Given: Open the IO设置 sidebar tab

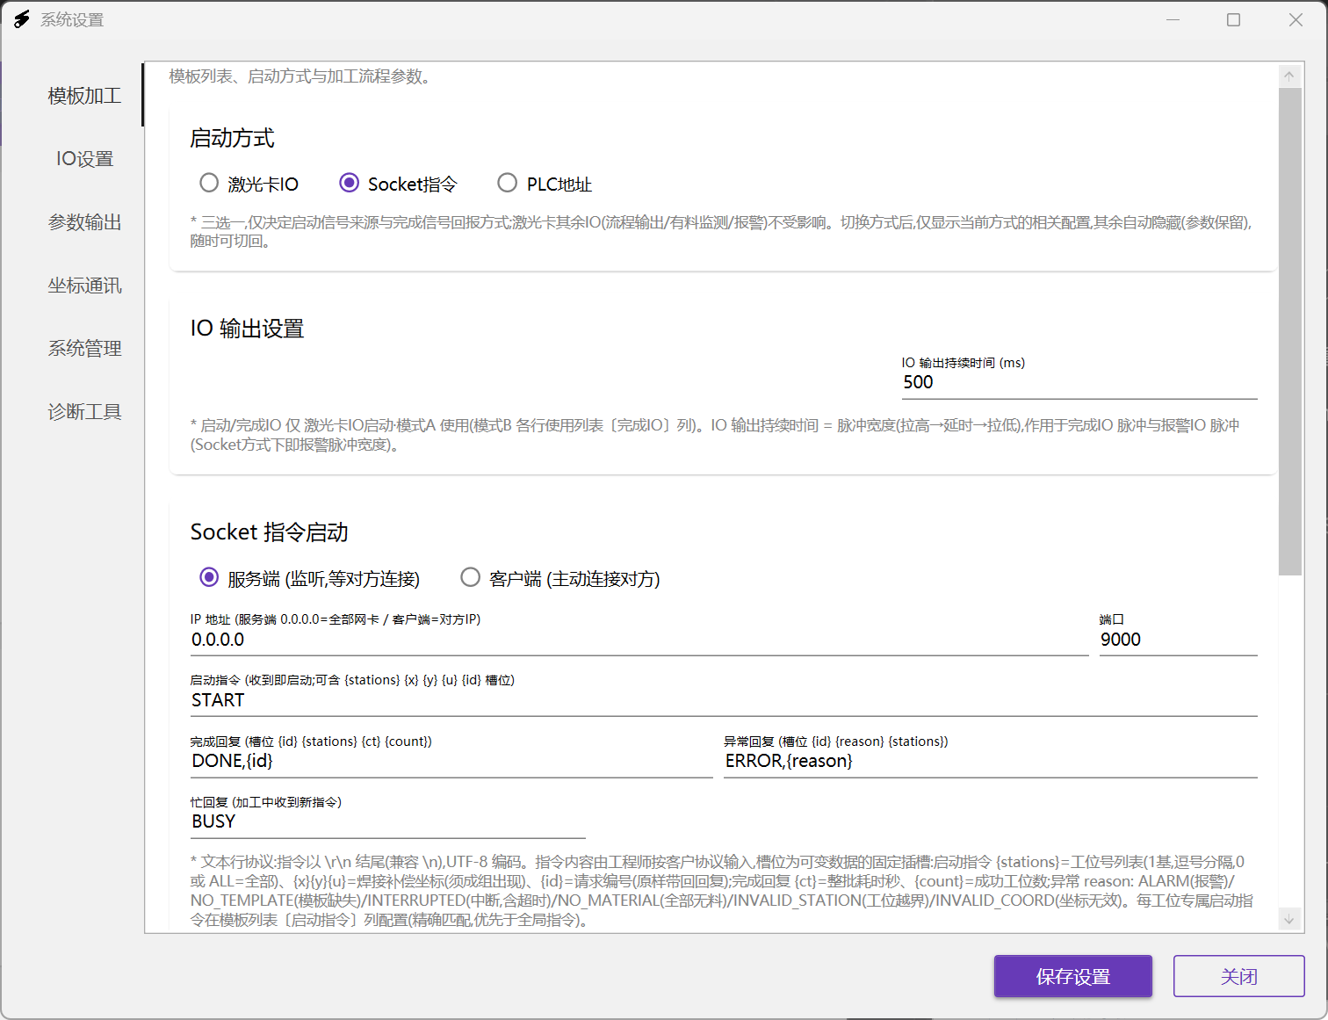Looking at the screenshot, I should click(x=84, y=159).
